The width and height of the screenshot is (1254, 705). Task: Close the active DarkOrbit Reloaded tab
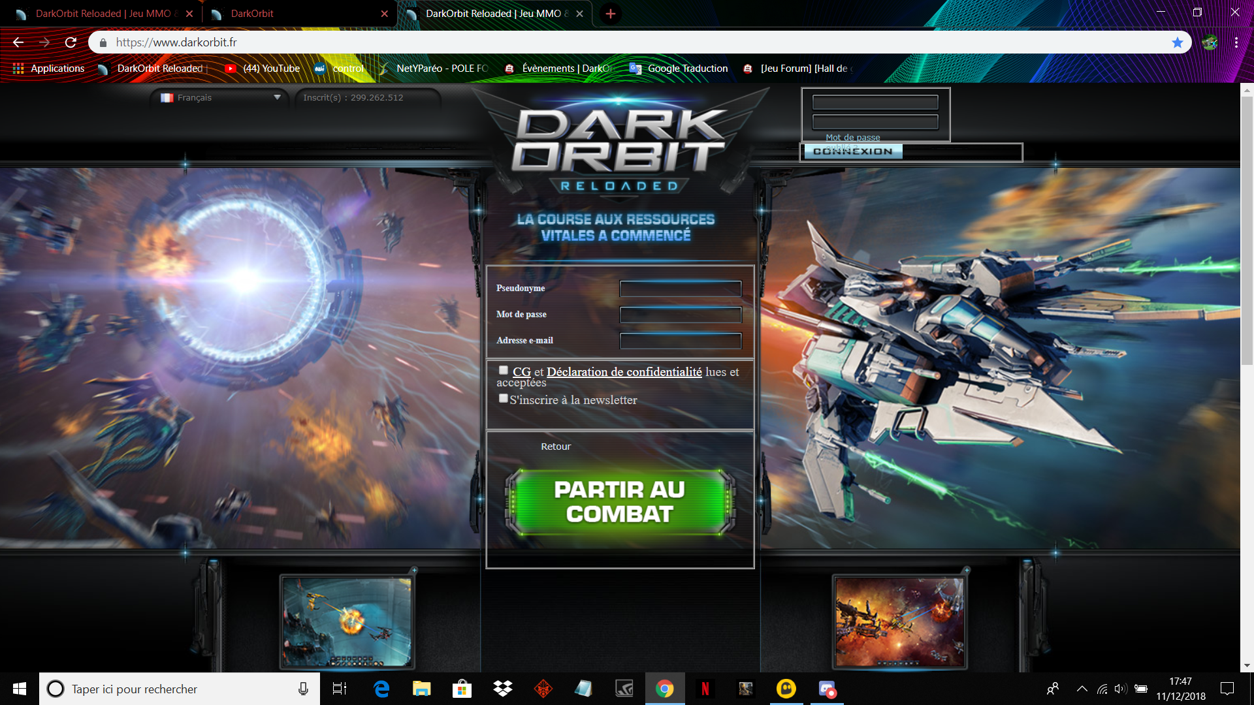pyautogui.click(x=579, y=14)
